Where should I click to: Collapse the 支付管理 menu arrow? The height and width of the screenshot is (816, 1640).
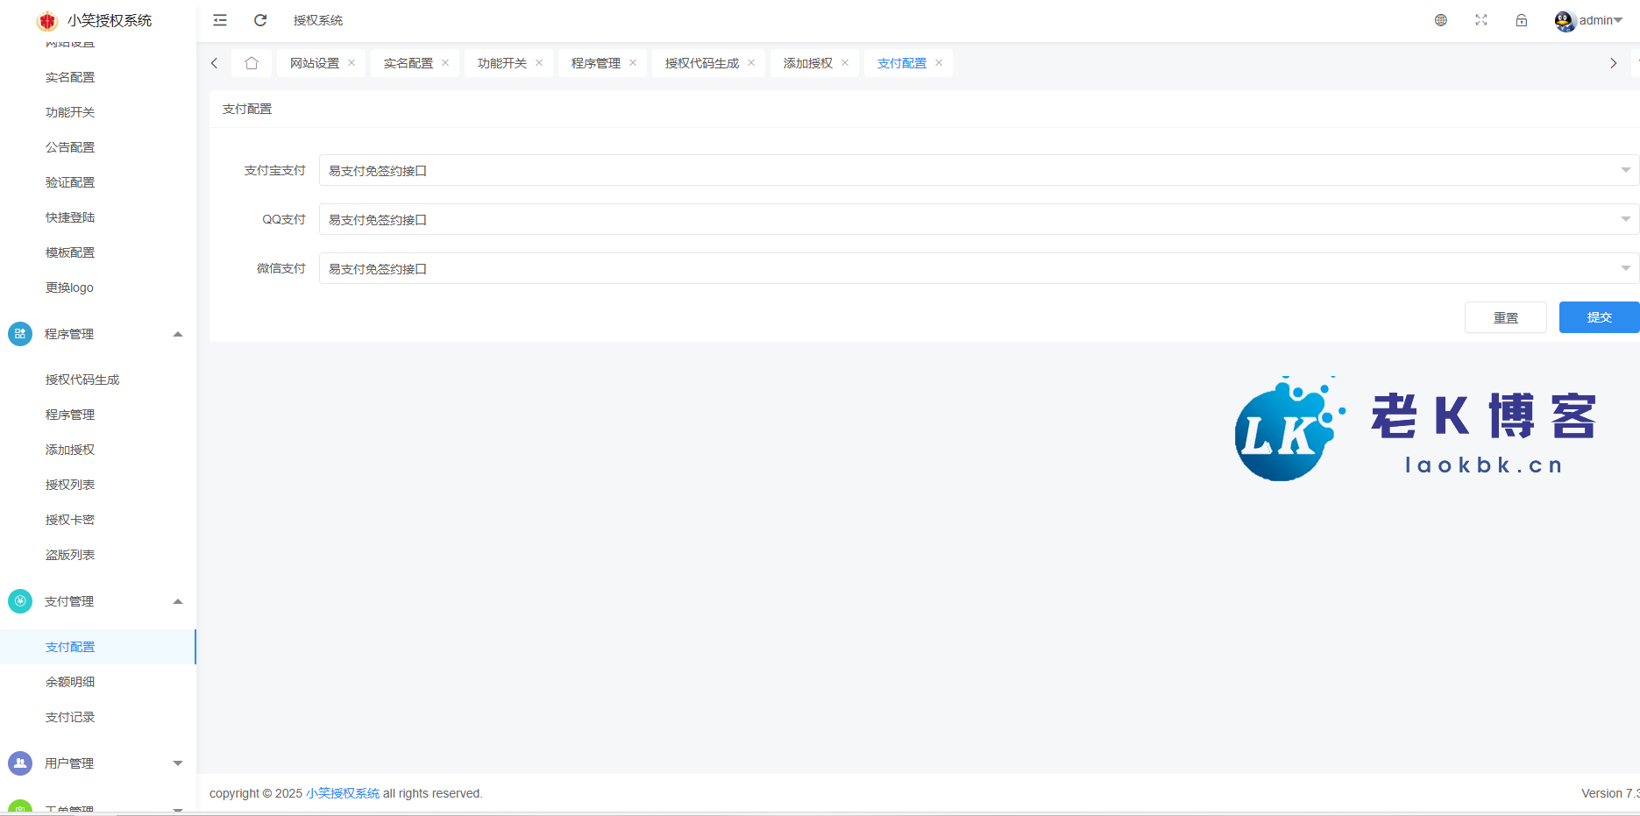(x=178, y=601)
